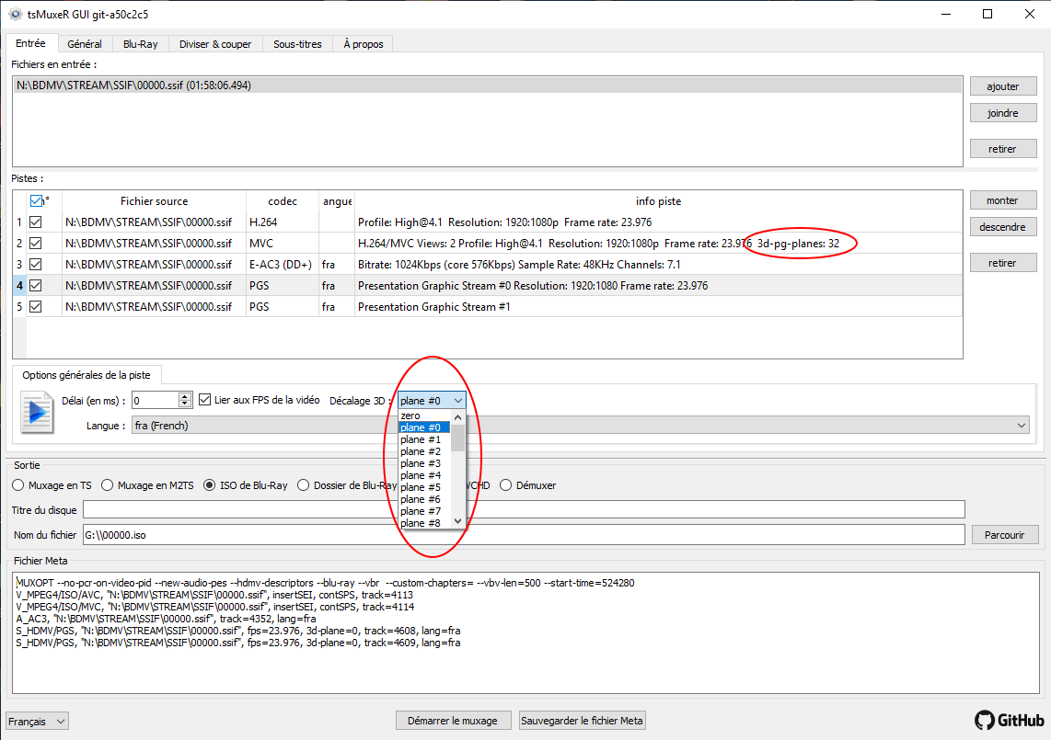Screen dimensions: 1051x740
Task: Click retirer beside the tracks list
Action: (1003, 263)
